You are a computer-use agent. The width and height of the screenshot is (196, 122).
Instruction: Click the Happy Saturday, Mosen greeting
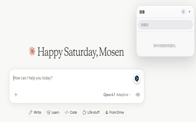point(81,52)
